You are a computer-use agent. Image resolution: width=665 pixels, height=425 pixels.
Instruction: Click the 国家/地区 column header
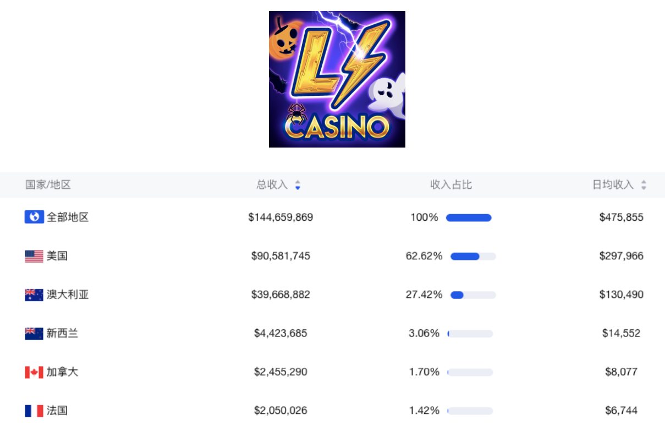click(48, 185)
